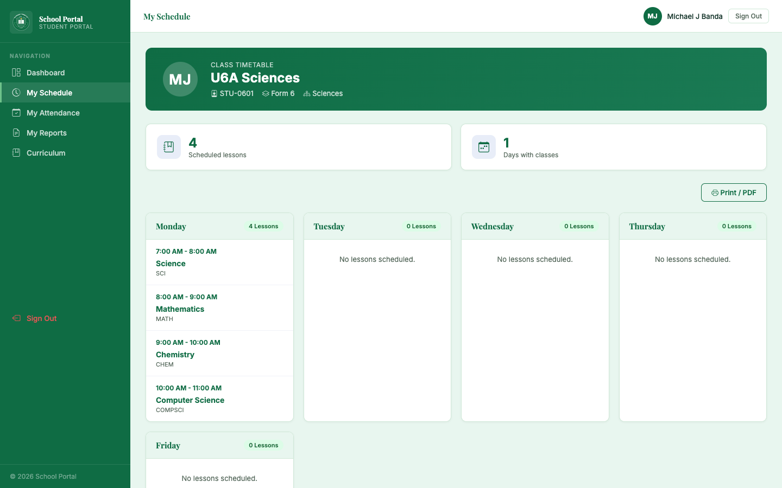Screen dimensions: 782x488
Task: Open My Attendance from the navigation
Action: [x=53, y=112]
